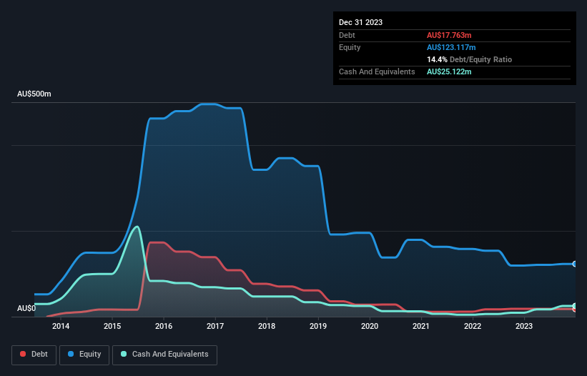Screen dimensions: 587x376
Task: Click the 2014 x-axis label
Action: pos(61,326)
